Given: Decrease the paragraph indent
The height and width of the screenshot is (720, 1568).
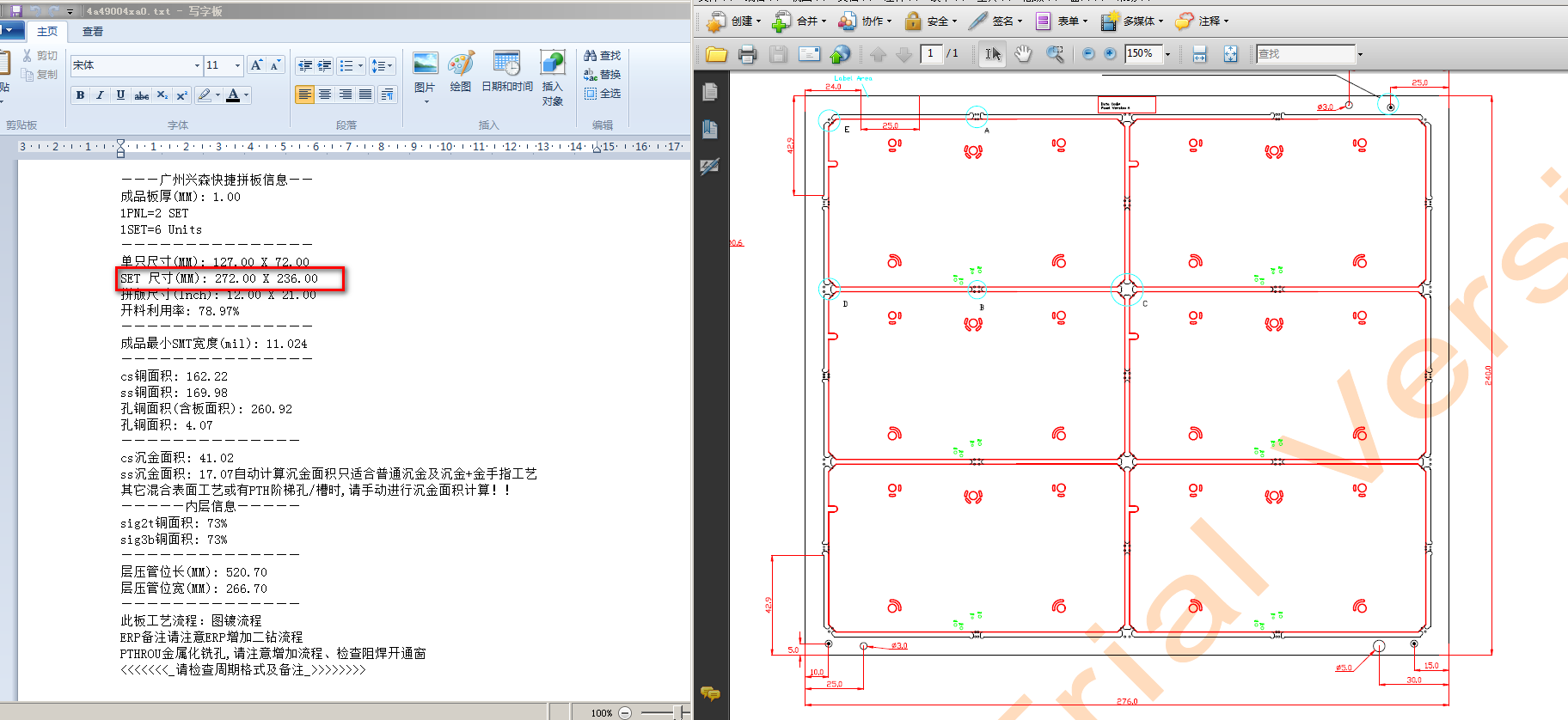Looking at the screenshot, I should (x=304, y=65).
